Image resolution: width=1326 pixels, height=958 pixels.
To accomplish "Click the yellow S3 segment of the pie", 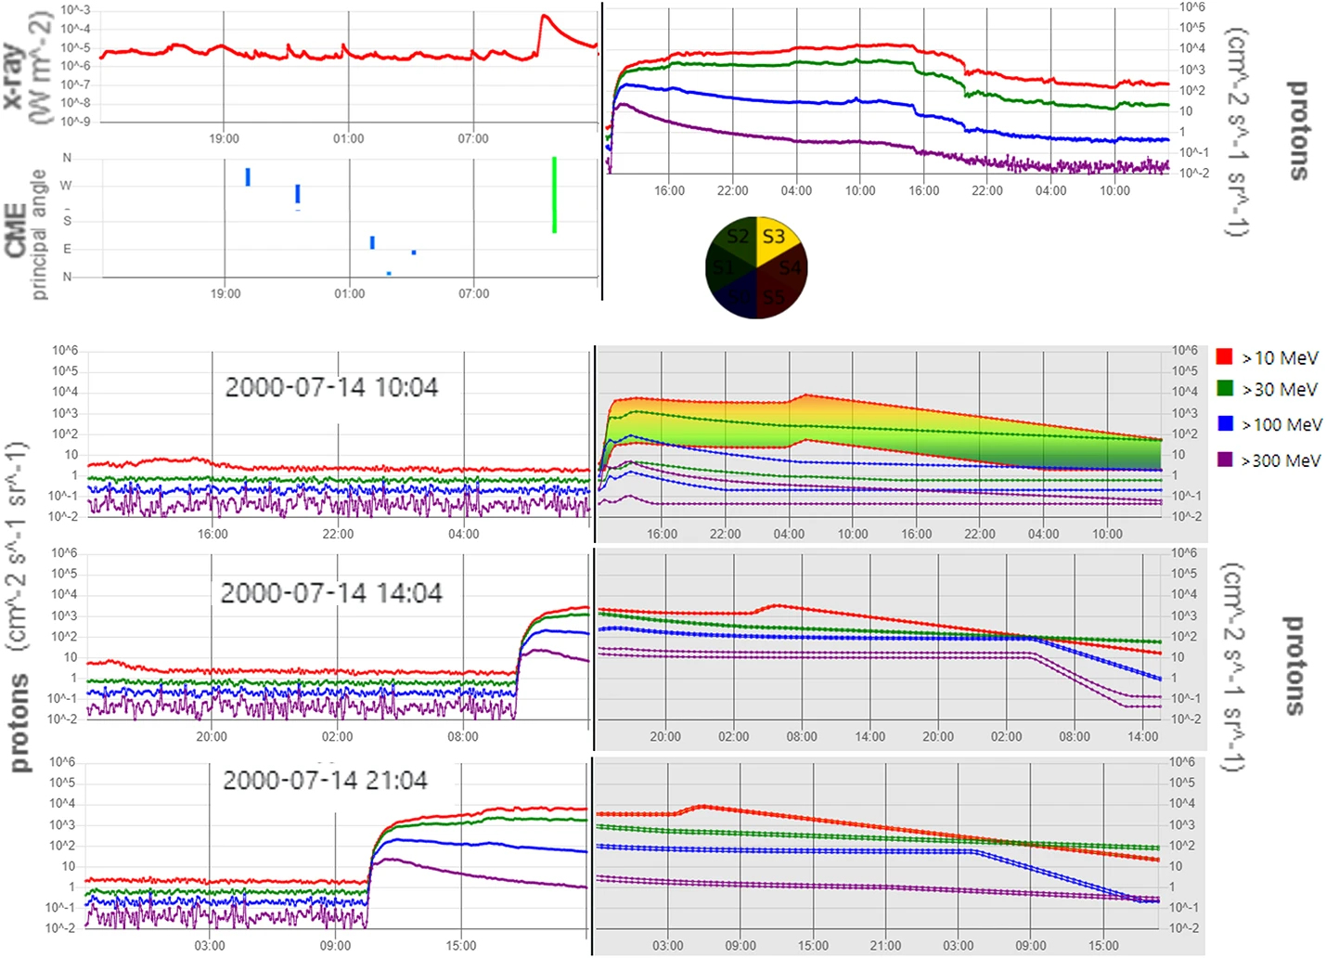I will click(776, 237).
